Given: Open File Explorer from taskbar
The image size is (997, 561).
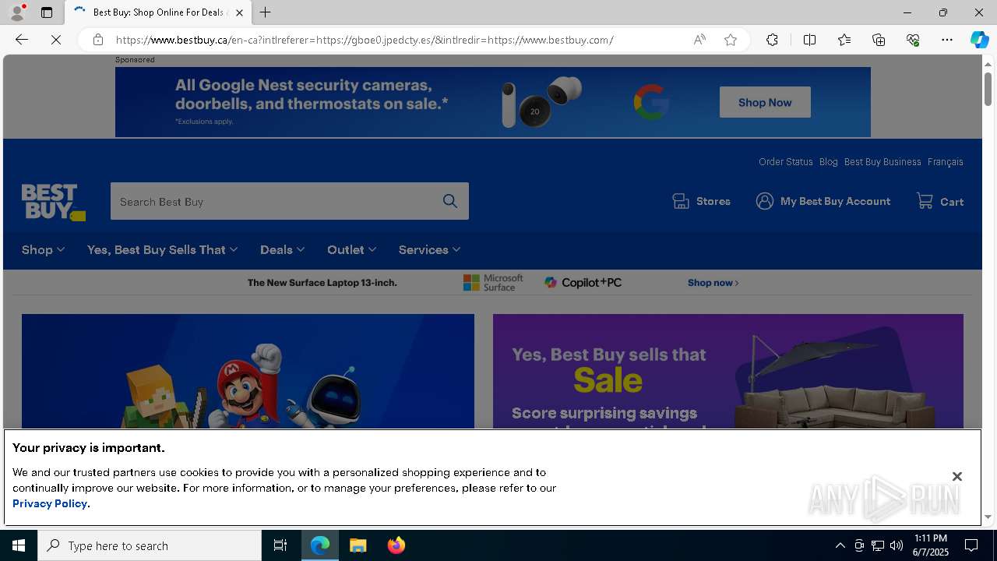Looking at the screenshot, I should (x=358, y=545).
